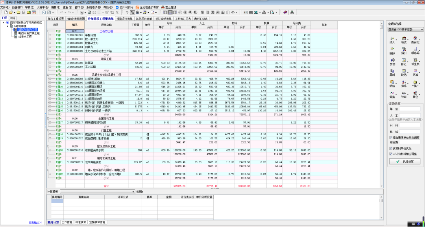Collapse the 四川科技职业学院天府校区 tree node
Screen dimensions: 425x227
[x=4, y=23]
